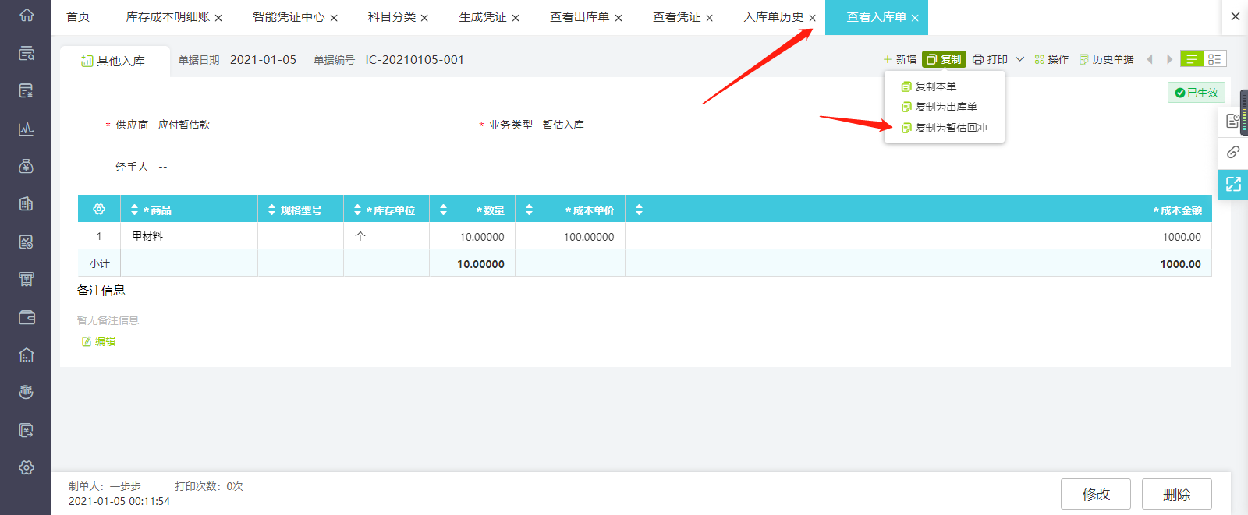Click the 修改 button
1248x515 pixels.
[x=1096, y=494]
